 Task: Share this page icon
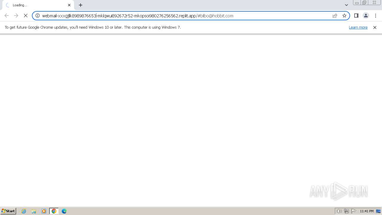(x=335, y=16)
